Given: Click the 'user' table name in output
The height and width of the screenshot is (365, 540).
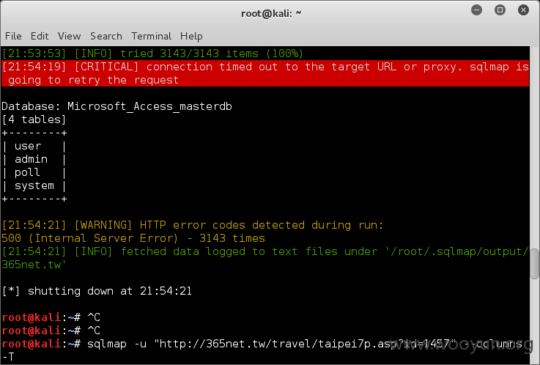Looking at the screenshot, I should [28, 146].
